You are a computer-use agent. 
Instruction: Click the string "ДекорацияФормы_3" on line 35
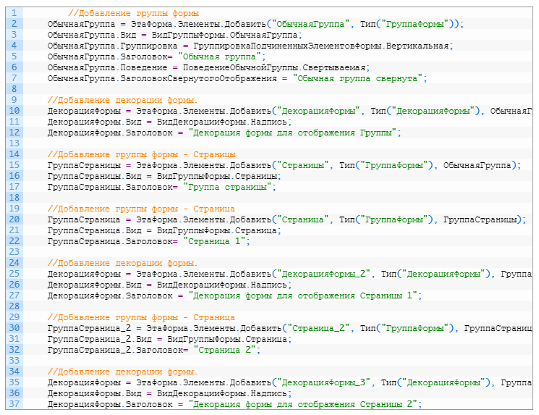[x=323, y=382]
